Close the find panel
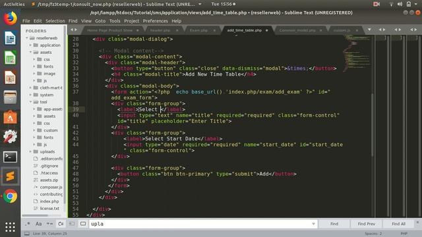Screen dimensions: 422x237 (417, 223)
